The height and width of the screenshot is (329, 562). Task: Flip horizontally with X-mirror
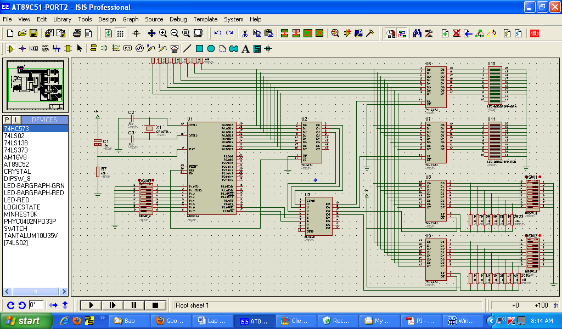(53, 305)
